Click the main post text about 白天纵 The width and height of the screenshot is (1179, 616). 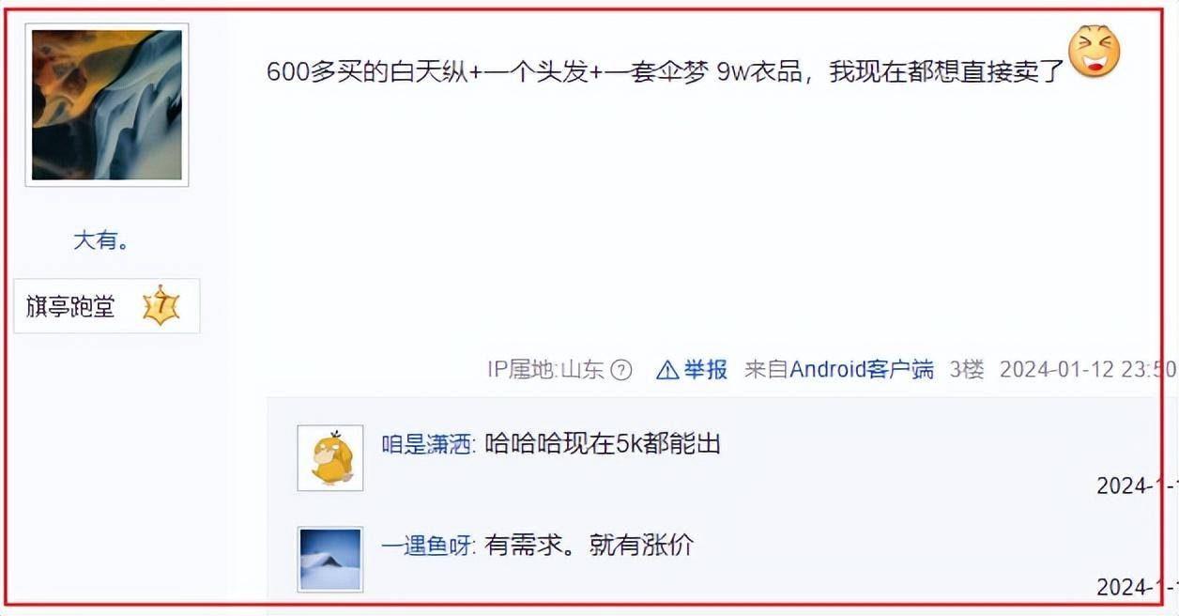pyautogui.click(x=665, y=72)
